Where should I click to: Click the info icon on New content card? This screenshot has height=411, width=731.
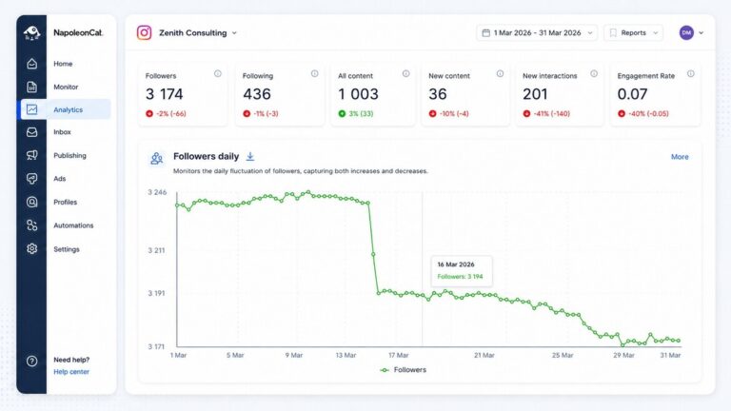click(501, 73)
